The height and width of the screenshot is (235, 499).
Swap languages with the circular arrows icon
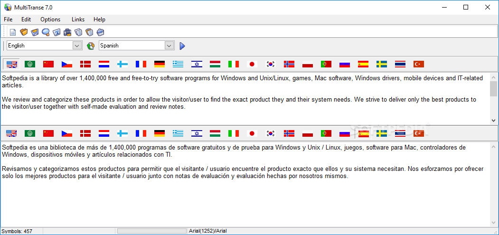tap(91, 46)
